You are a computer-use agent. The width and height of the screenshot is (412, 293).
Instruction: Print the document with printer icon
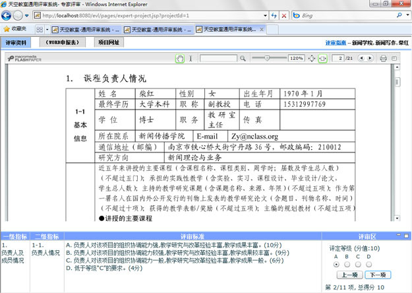pos(384,58)
